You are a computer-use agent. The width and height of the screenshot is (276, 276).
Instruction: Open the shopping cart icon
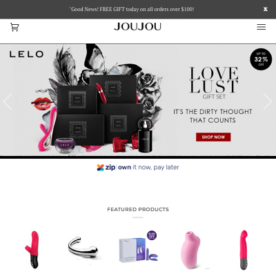14,27
